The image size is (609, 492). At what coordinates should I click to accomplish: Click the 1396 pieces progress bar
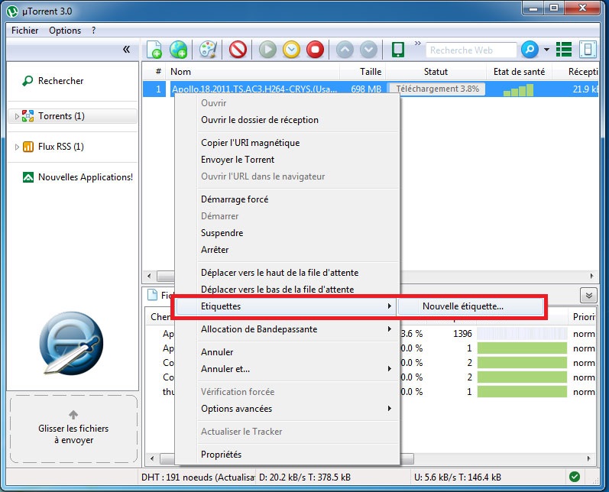(x=522, y=334)
